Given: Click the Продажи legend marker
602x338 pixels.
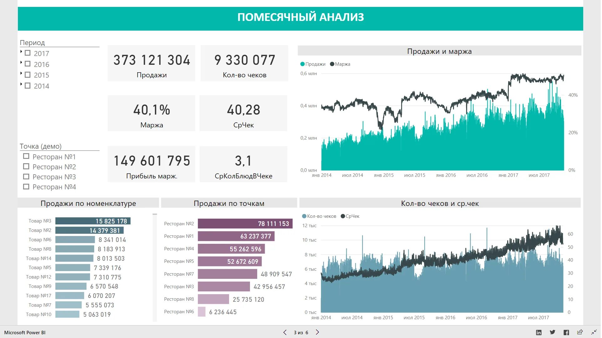Looking at the screenshot, I should 303,64.
